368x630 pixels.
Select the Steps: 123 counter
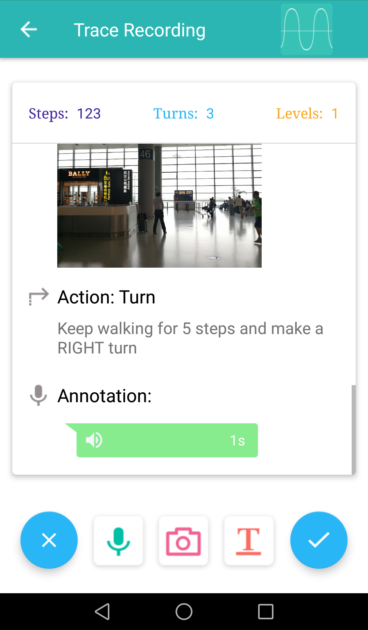coord(65,113)
